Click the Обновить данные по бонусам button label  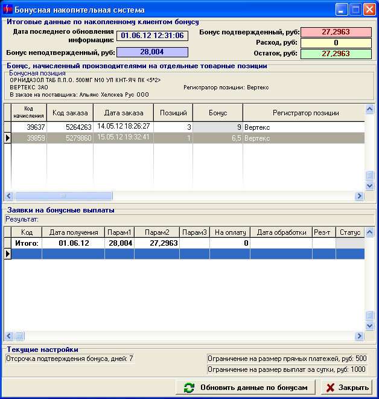[254, 388]
